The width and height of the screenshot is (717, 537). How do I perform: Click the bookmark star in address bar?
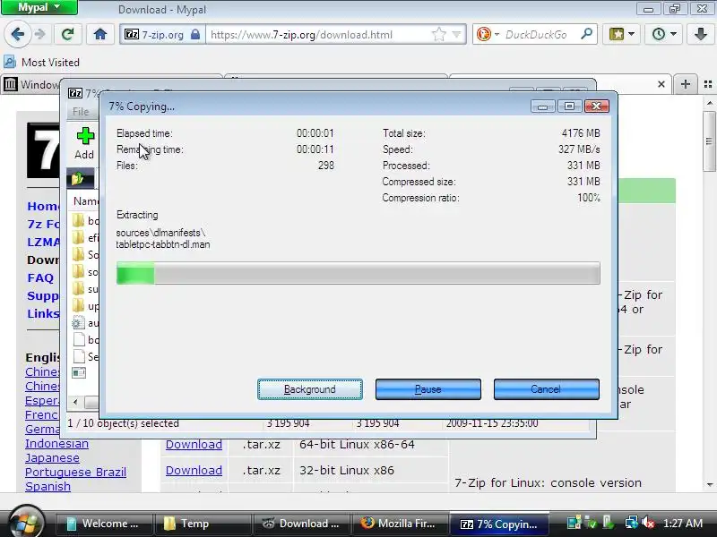coord(438,34)
